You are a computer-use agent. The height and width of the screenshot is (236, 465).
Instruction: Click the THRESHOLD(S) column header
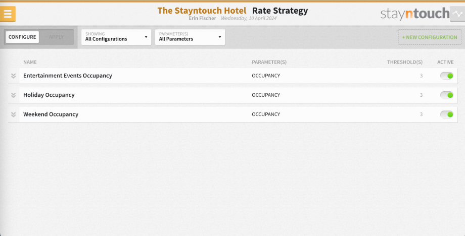pos(405,62)
